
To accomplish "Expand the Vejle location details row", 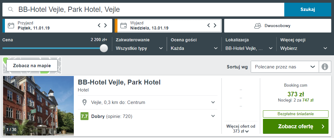I will [x=213, y=102].
